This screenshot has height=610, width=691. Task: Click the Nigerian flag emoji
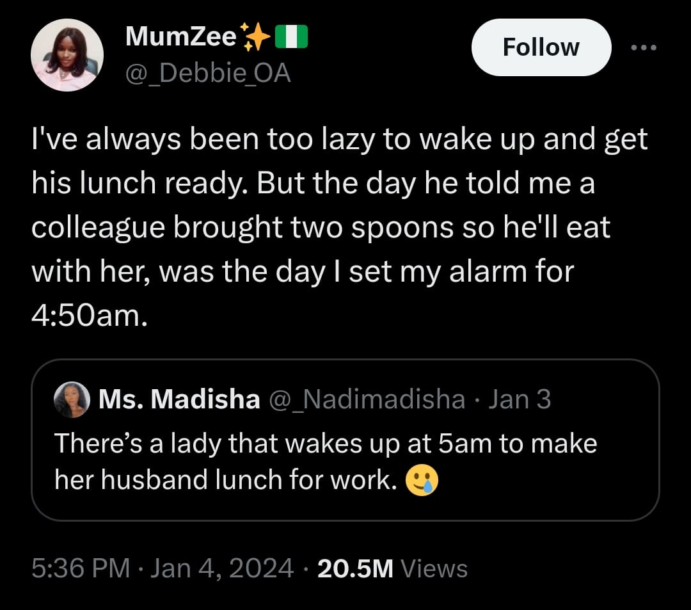[292, 37]
